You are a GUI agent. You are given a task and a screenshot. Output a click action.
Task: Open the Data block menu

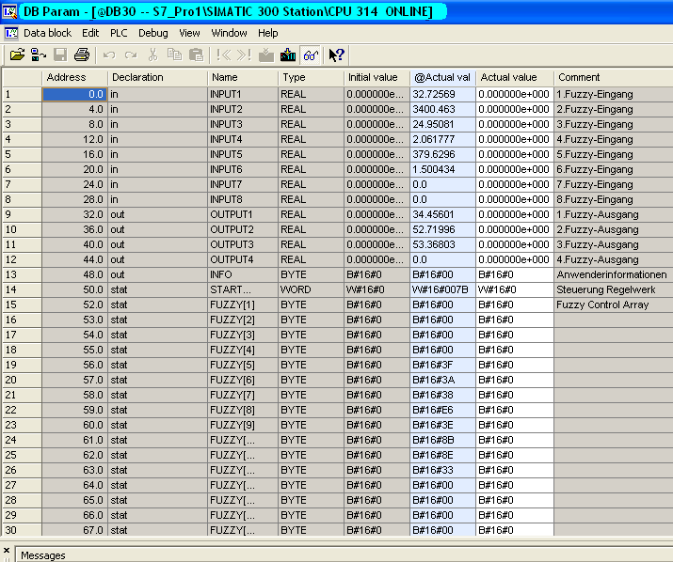pyautogui.click(x=47, y=33)
